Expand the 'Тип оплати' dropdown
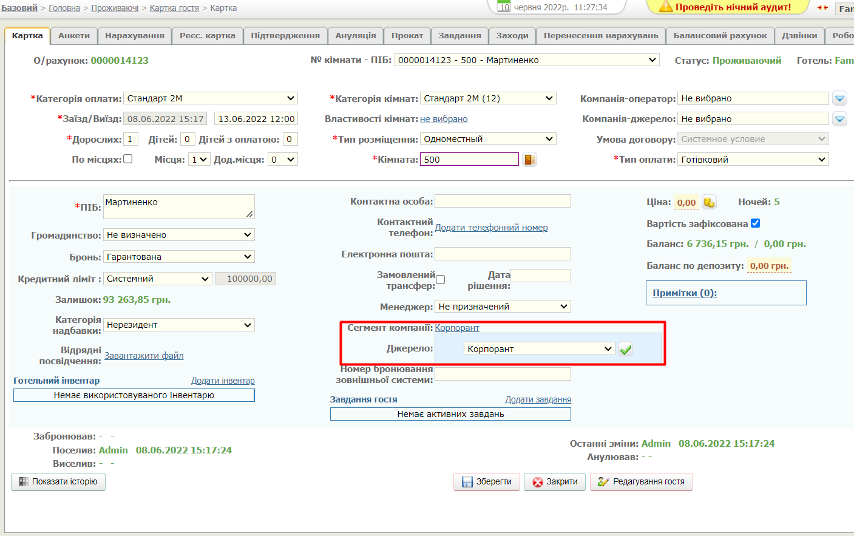 pyautogui.click(x=753, y=160)
